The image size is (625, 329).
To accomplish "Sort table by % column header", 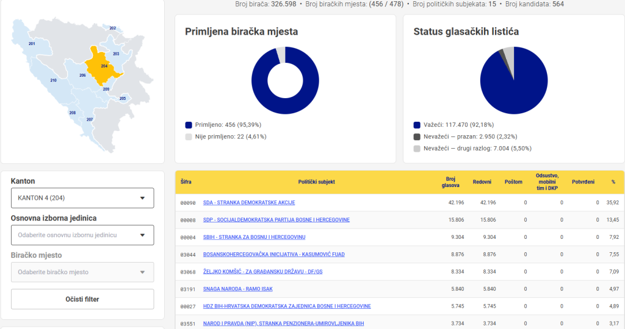I will pyautogui.click(x=613, y=182).
